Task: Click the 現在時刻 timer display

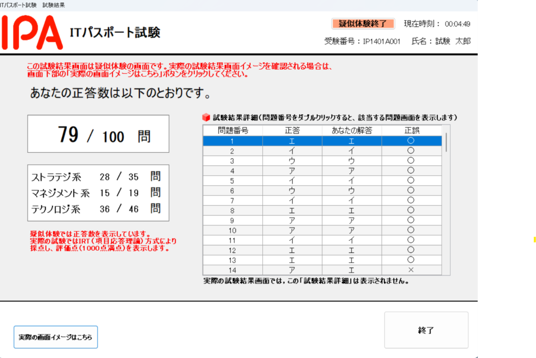Action: tap(437, 24)
